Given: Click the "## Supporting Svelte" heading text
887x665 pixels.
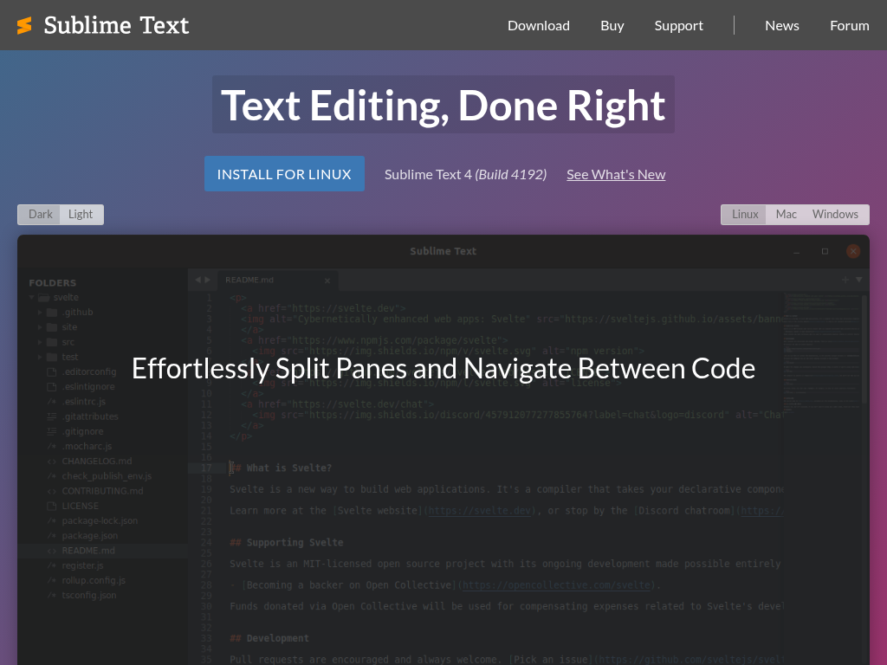Looking at the screenshot, I should click(x=286, y=543).
